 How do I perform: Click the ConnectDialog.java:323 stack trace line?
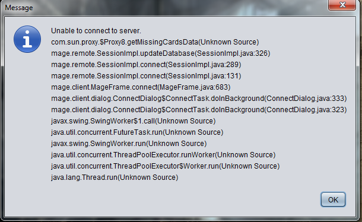199,110
